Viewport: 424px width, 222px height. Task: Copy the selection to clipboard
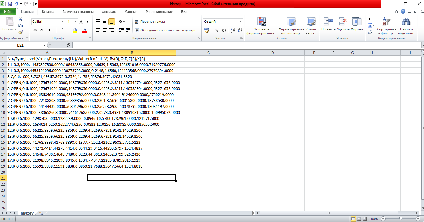pos(20,26)
